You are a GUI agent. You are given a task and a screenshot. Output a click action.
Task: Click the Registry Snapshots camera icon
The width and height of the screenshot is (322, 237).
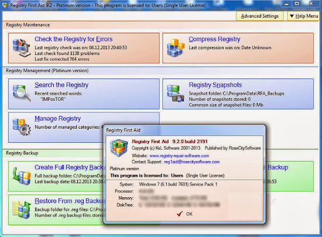pos(176,94)
